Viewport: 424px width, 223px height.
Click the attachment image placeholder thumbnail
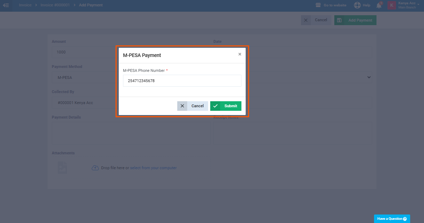tap(62, 167)
